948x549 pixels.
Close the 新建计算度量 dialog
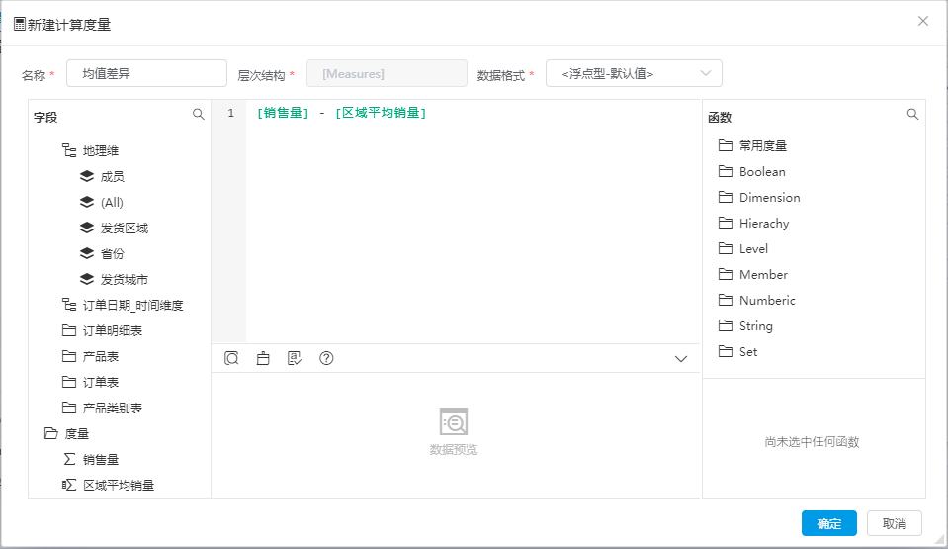coord(922,21)
